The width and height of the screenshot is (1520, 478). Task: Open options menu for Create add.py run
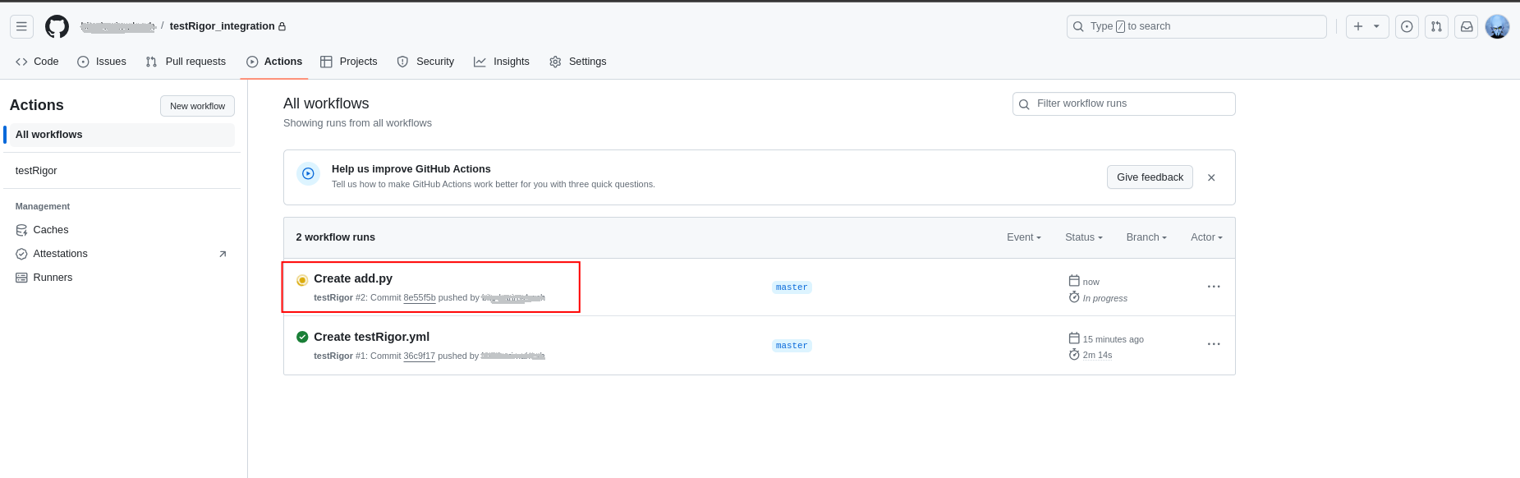click(x=1214, y=287)
